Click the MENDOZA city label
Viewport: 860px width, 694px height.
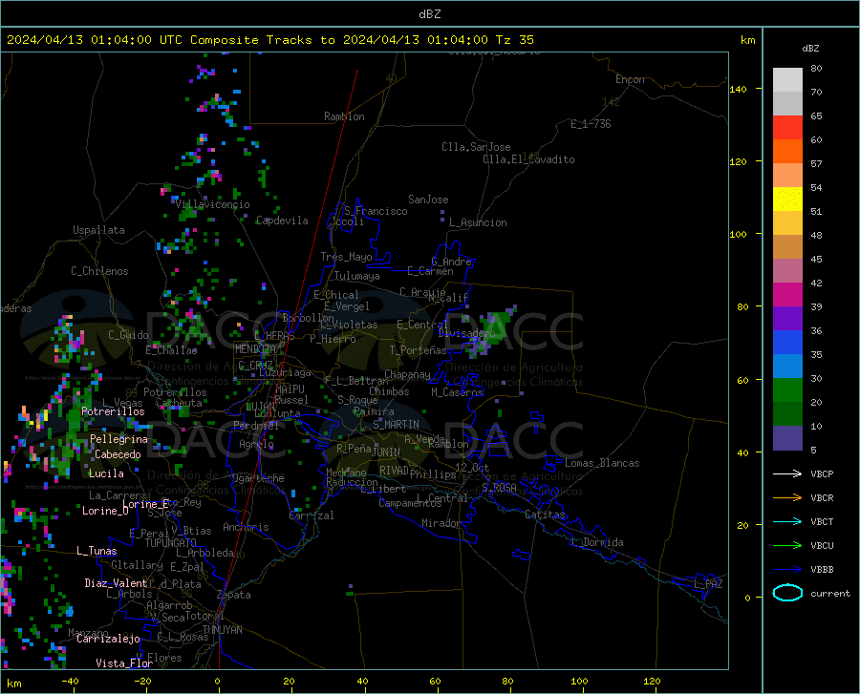click(x=255, y=349)
